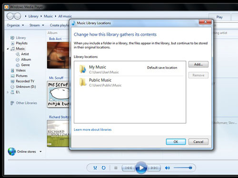Click the Unknown (D:) disc icon
This screenshot has height=178, width=238.
pyautogui.click(x=12, y=87)
